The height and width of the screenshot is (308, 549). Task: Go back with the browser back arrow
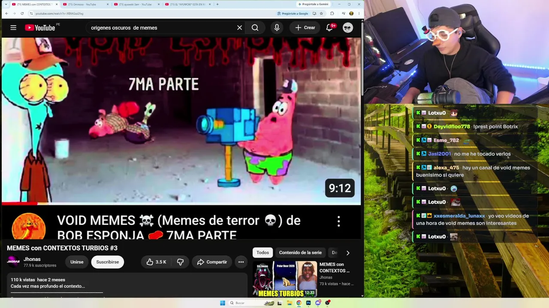tap(6, 13)
